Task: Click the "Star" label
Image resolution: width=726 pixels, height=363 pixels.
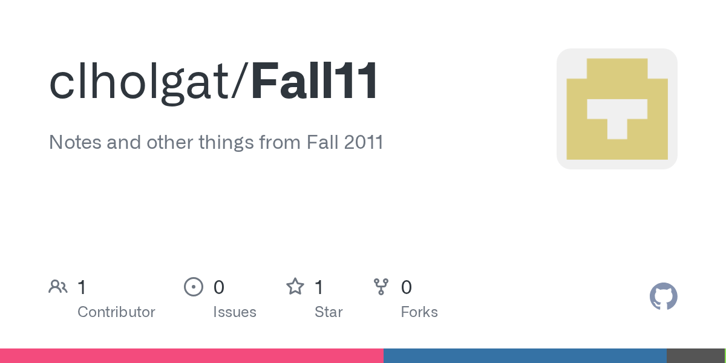Action: pyautogui.click(x=329, y=312)
